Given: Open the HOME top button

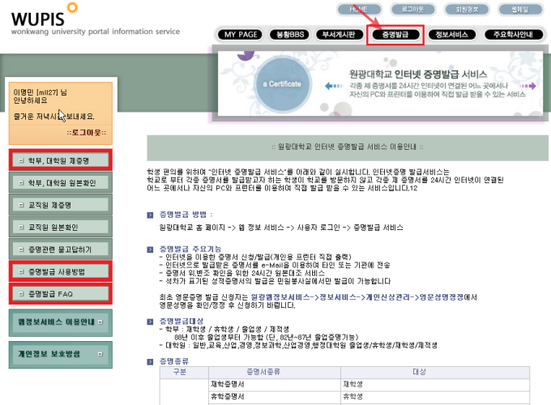Looking at the screenshot, I should click(x=359, y=10).
